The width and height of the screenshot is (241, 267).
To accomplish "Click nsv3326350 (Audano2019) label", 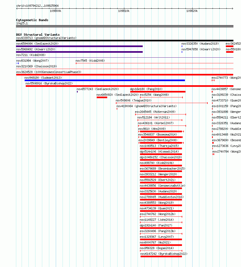I will (200, 44).
